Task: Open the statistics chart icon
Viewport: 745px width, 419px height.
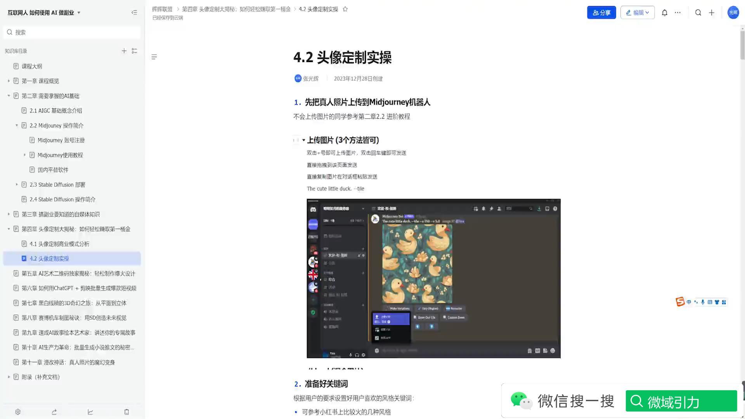Action: pyautogui.click(x=90, y=412)
